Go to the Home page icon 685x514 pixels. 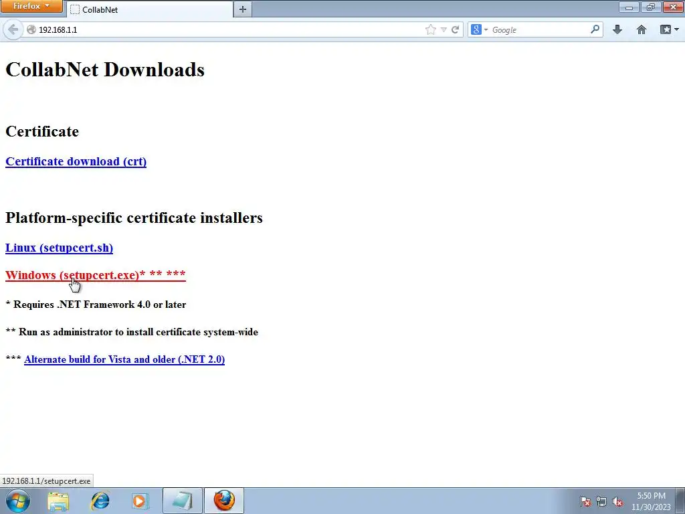click(642, 29)
